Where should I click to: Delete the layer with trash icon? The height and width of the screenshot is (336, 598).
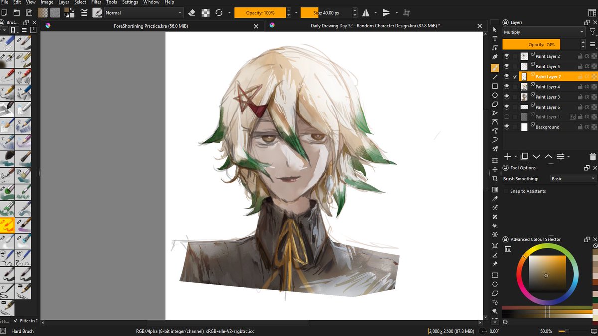[x=592, y=156]
